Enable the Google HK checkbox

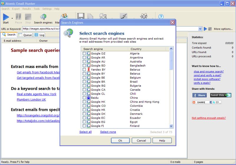(x=84, y=102)
